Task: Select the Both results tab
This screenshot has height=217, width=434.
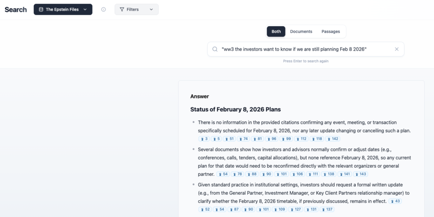Action: coord(276,31)
